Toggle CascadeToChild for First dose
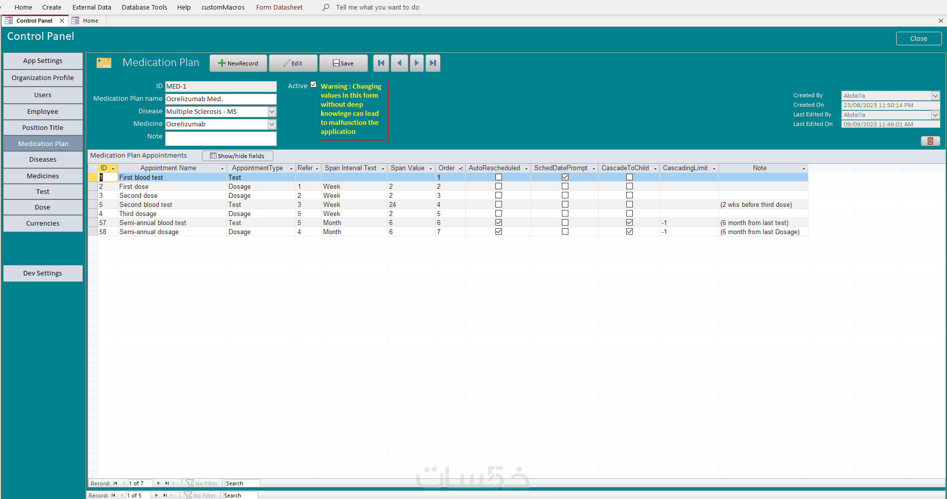Viewport: 947px width, 499px height. (x=629, y=186)
